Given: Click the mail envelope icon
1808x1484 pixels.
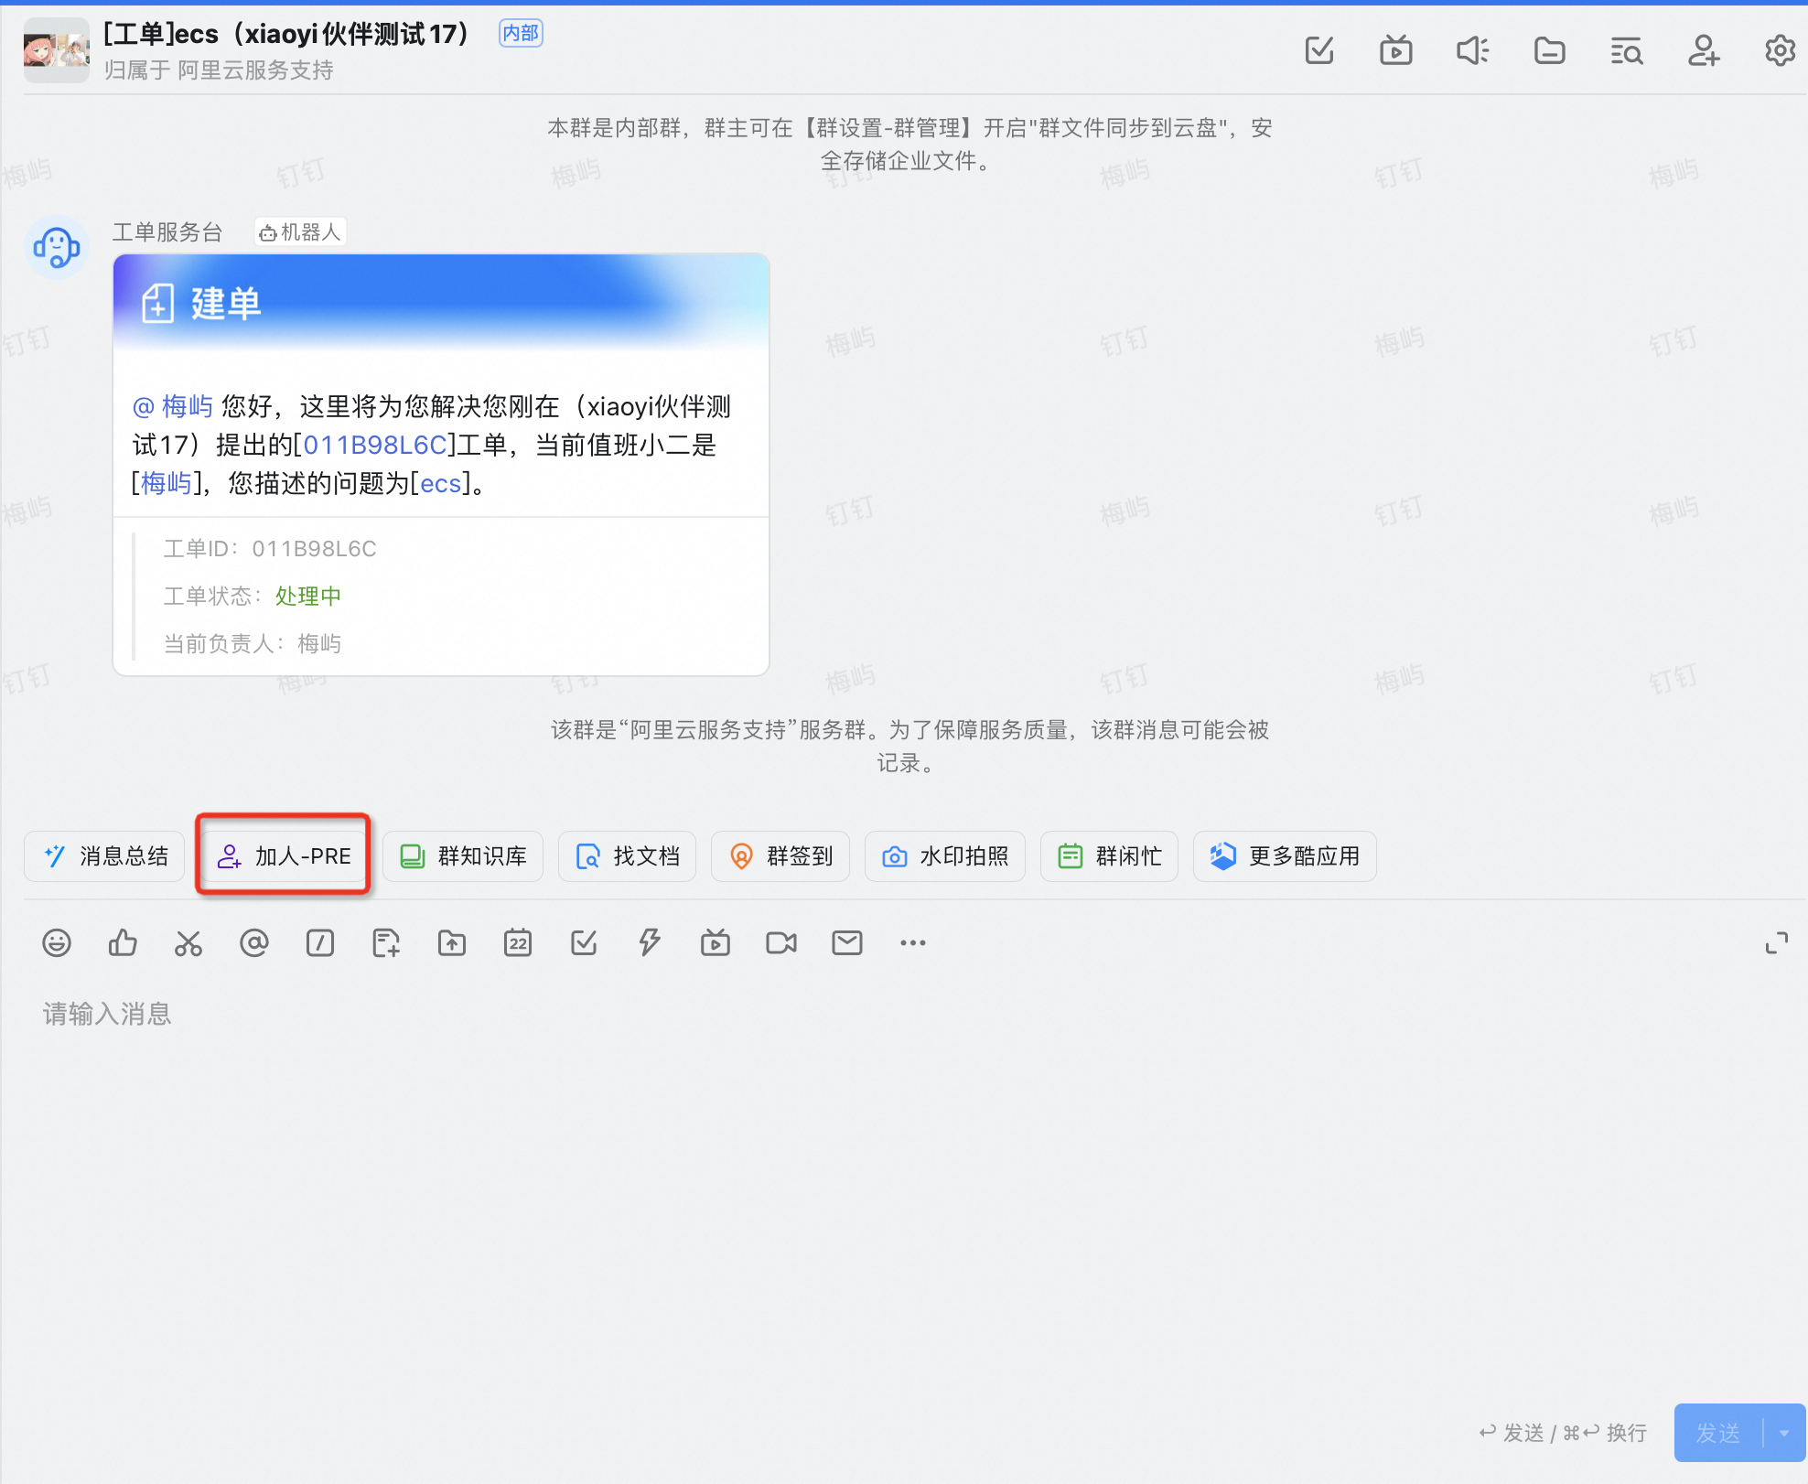Looking at the screenshot, I should 847,942.
